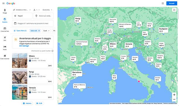Open the Google apps grid
The height and width of the screenshot is (106, 179).
coord(163,3)
